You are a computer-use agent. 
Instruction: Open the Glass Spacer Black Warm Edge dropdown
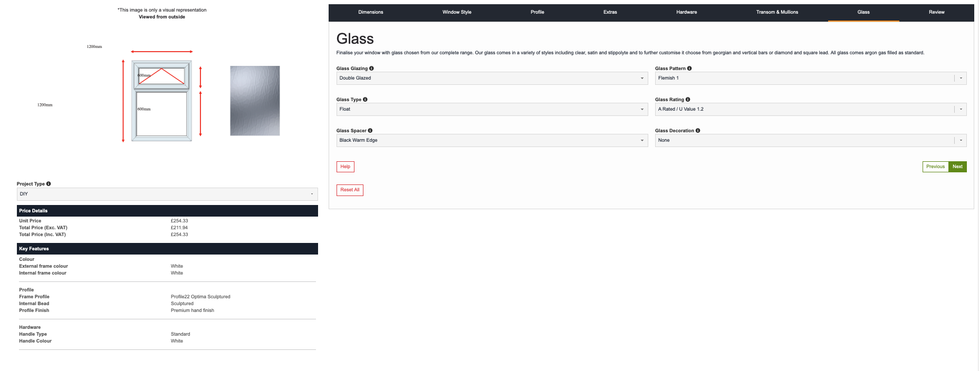coord(492,140)
